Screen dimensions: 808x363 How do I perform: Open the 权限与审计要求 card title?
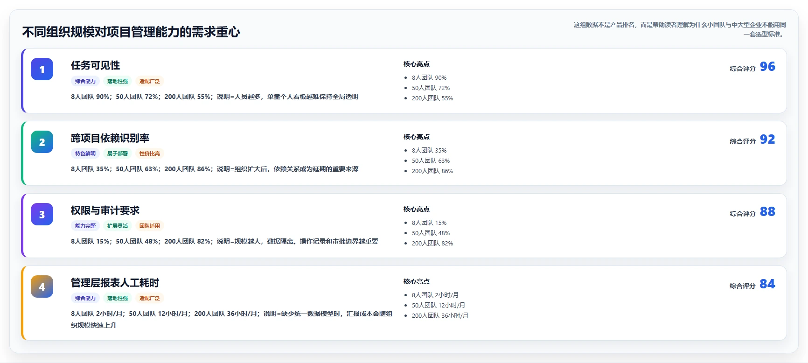[x=105, y=210]
